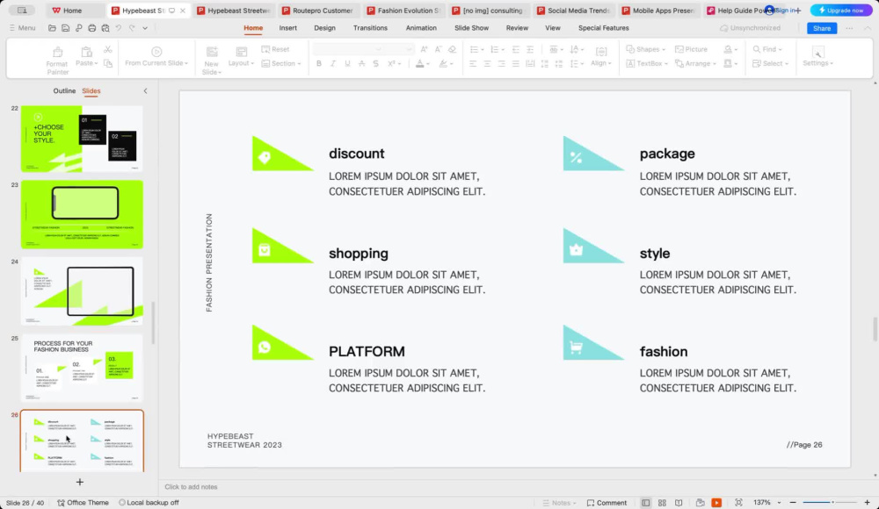
Task: Start slideshow from orange play button
Action: (716, 503)
